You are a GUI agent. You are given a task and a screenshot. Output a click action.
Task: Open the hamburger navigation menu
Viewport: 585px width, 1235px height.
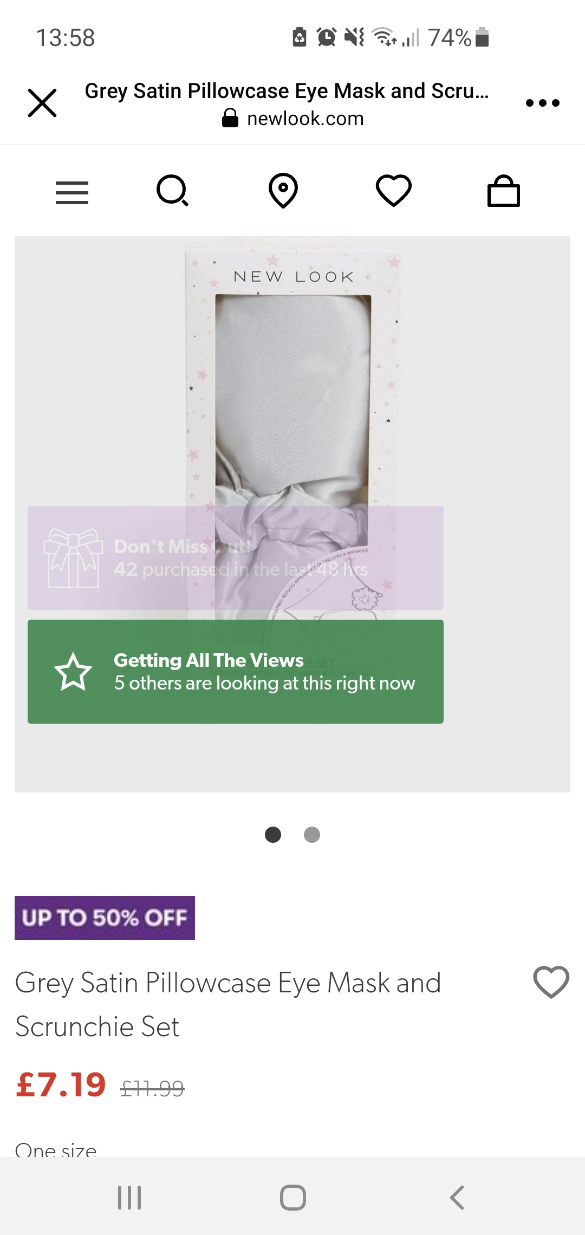coord(72,193)
